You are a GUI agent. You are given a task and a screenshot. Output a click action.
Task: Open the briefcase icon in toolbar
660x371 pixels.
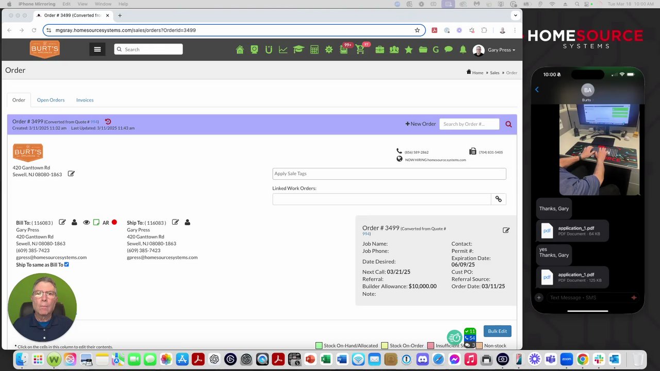pos(379,49)
